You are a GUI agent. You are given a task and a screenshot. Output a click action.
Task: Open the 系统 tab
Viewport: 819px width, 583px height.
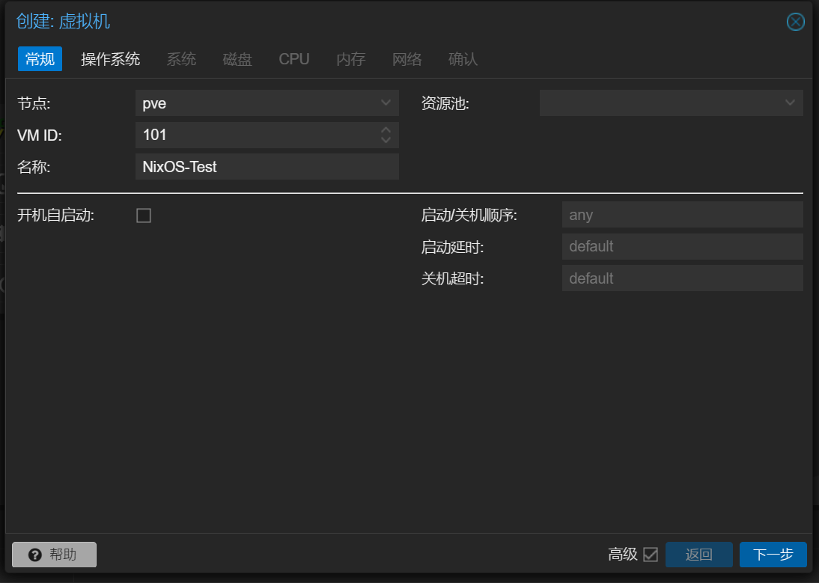pyautogui.click(x=181, y=59)
